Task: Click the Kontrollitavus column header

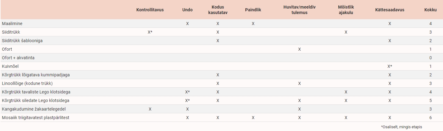Action: click(150, 10)
